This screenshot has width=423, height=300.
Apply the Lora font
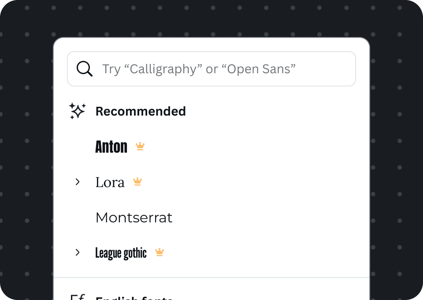(110, 182)
